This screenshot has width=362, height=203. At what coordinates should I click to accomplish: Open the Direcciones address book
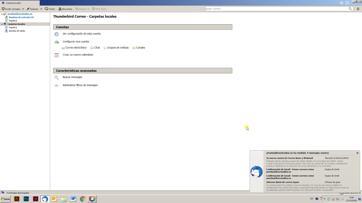click(65, 9)
